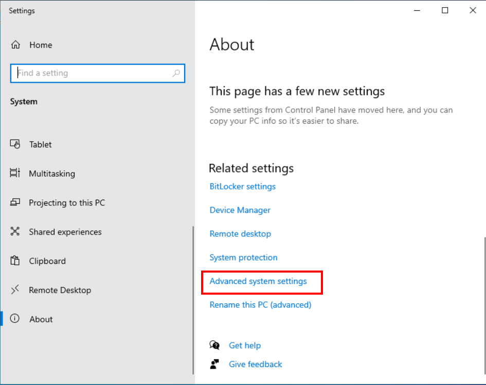The image size is (486, 385).
Task: Open Device Manager link
Action: click(x=240, y=210)
